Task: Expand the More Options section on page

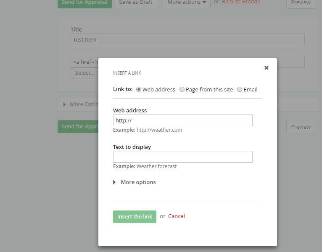Action: pyautogui.click(x=81, y=104)
